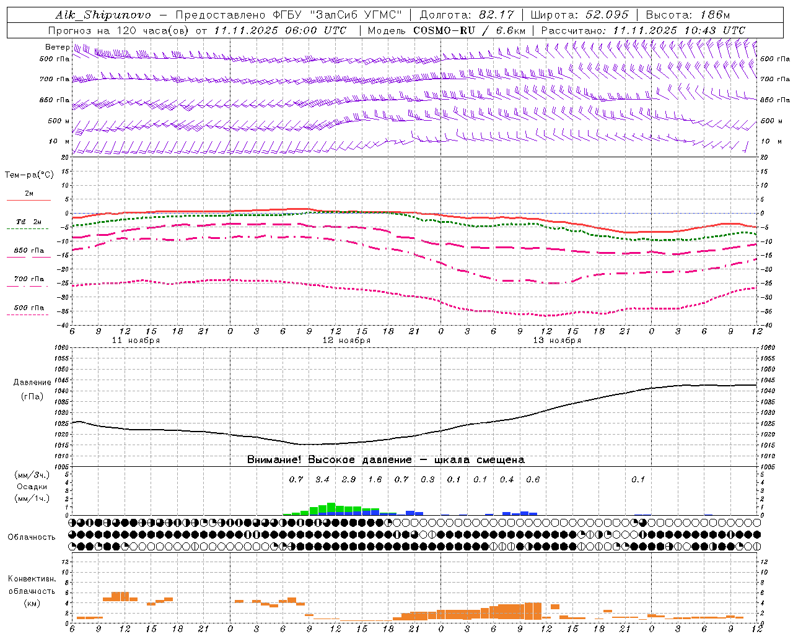Click the precipitation amount 0.3
The height and width of the screenshot is (634, 793).
427,479
